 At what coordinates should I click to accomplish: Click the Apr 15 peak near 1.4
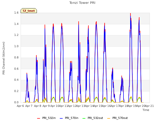96,22
